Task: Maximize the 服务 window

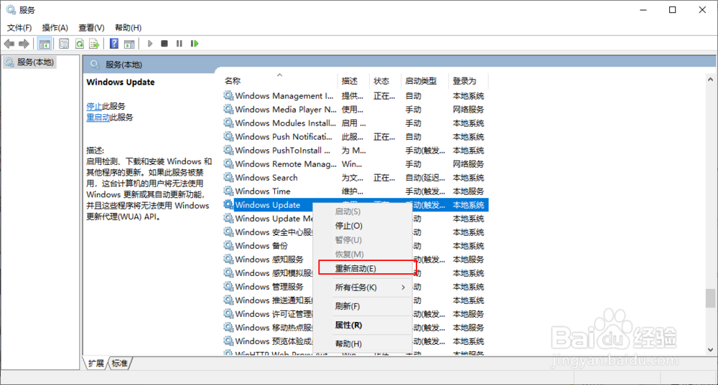Action: [673, 9]
